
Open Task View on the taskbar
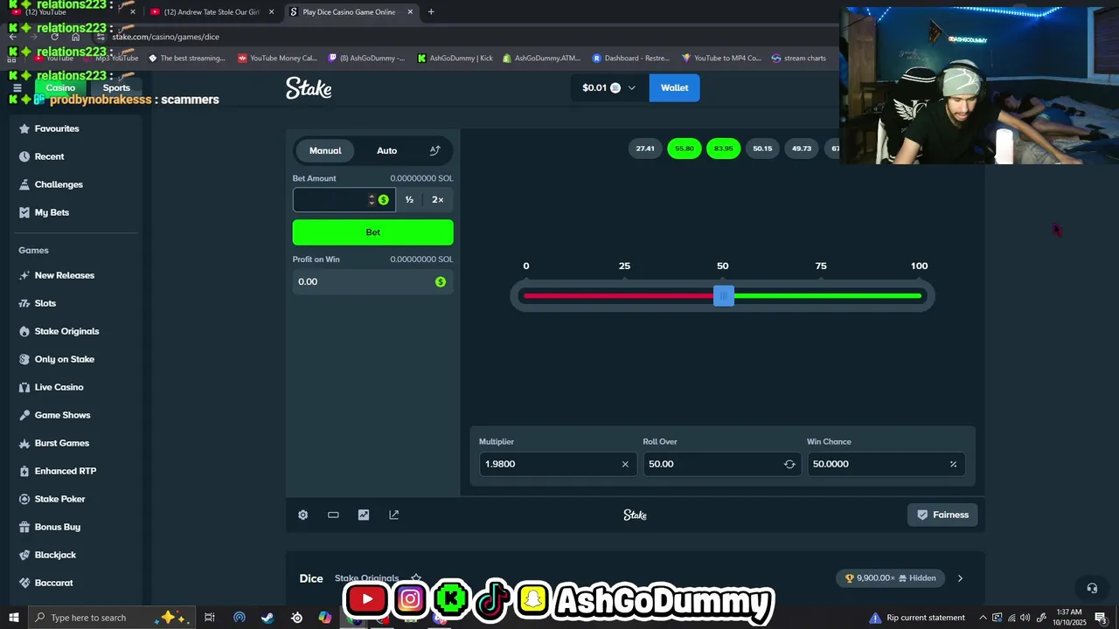click(210, 618)
